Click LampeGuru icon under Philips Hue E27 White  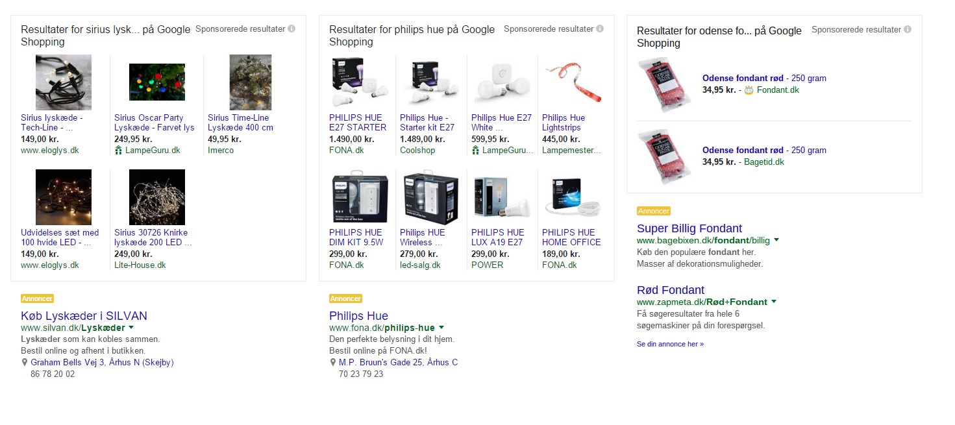[x=475, y=151]
